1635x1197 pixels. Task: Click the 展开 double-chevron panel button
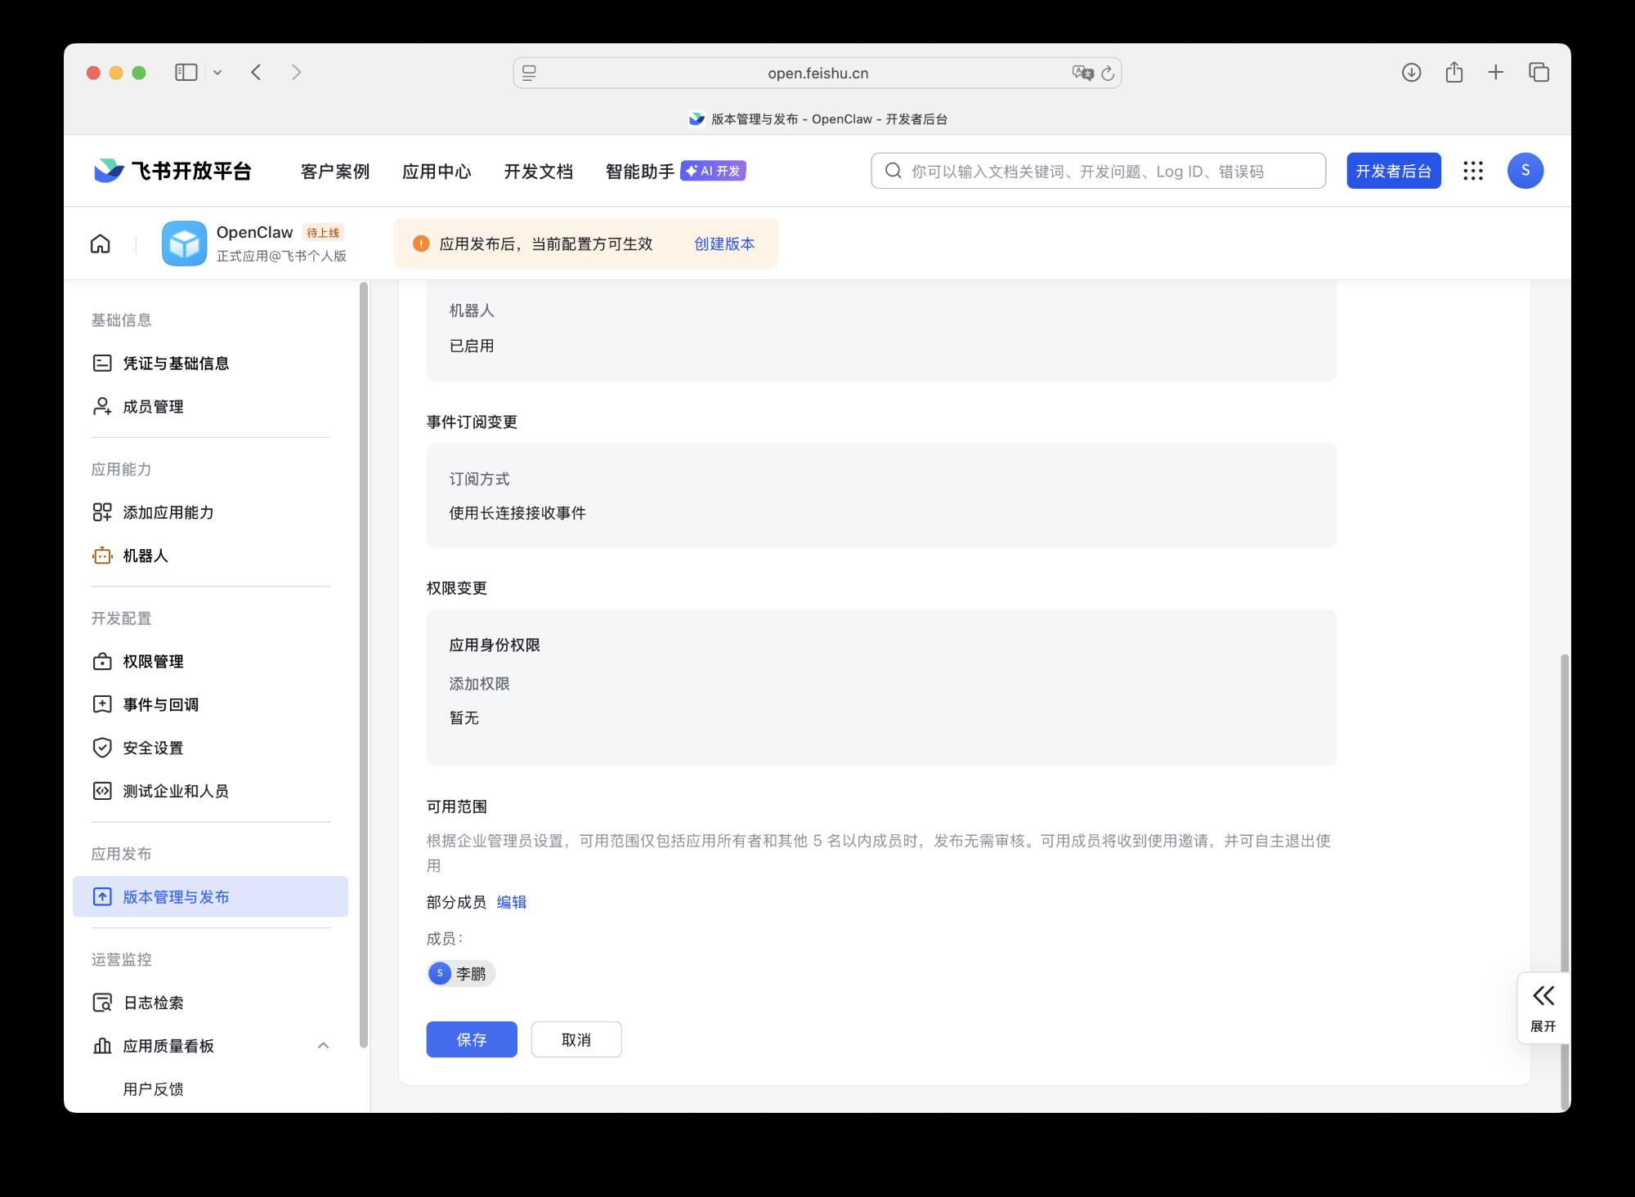pos(1543,1007)
